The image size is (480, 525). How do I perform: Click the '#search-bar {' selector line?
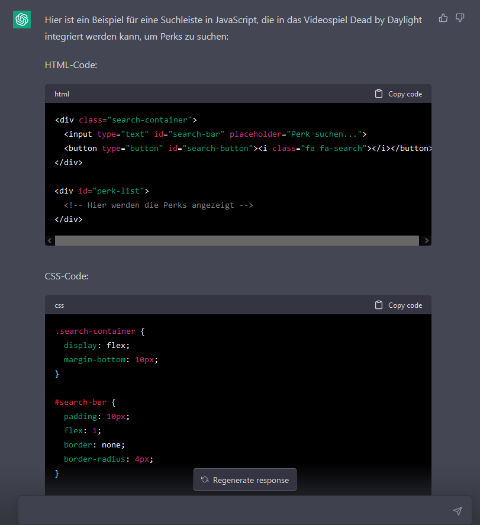[x=85, y=402]
